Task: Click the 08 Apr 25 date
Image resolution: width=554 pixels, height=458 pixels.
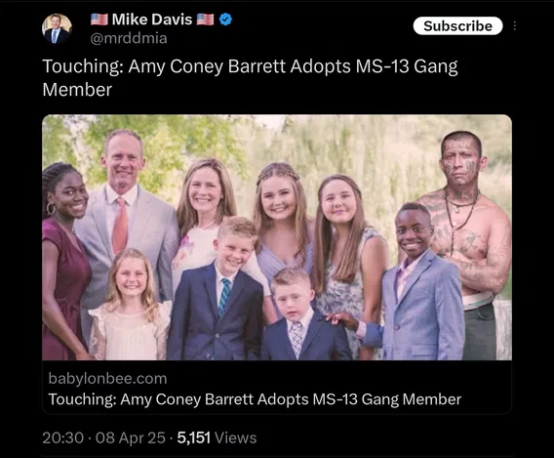Action: click(131, 437)
